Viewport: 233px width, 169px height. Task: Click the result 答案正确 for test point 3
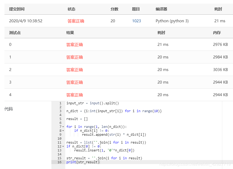point(74,82)
